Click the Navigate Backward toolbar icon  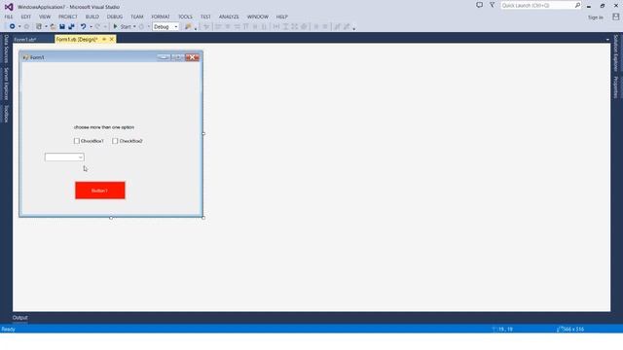12,26
